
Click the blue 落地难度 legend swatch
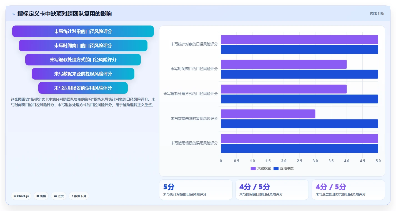pos(276,168)
